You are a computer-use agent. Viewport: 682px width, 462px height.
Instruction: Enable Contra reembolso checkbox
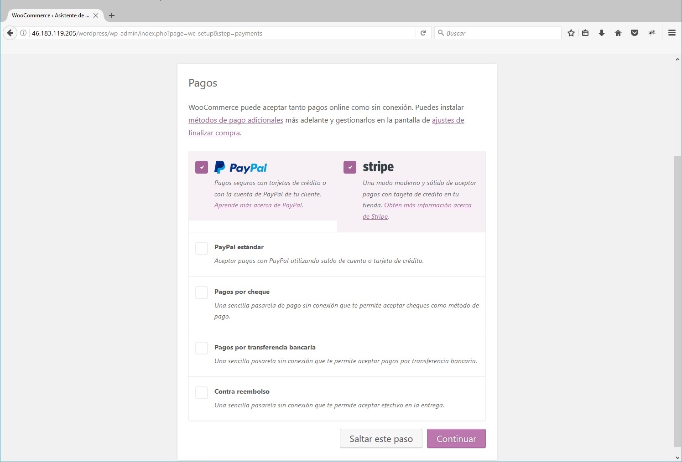pos(202,392)
